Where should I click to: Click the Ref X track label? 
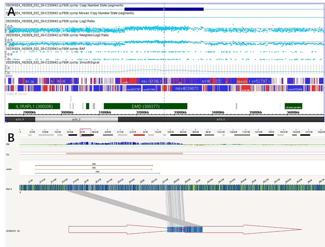(9, 189)
